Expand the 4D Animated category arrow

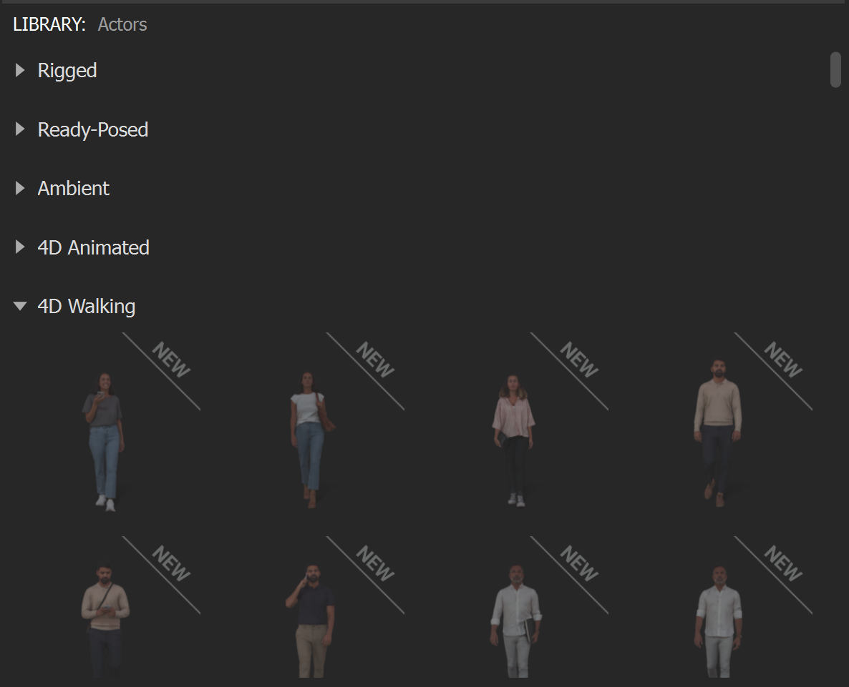point(20,247)
